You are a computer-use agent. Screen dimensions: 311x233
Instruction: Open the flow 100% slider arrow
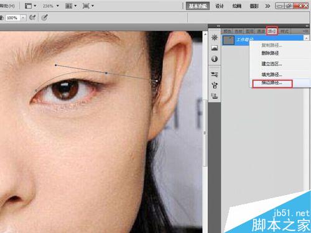(x=23, y=17)
